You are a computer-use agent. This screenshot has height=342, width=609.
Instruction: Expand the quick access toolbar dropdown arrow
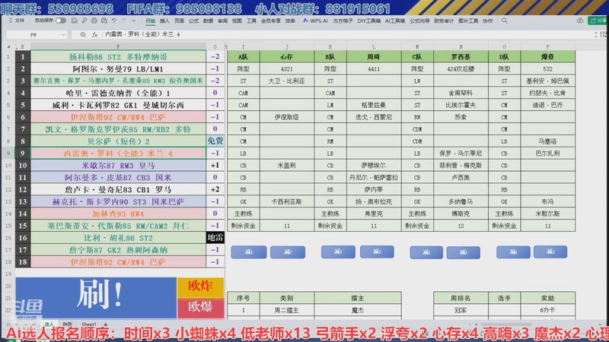pyautogui.click(x=134, y=21)
